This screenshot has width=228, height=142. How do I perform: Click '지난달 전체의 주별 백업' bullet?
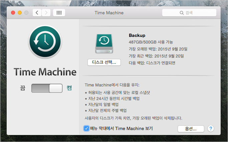pos(107,110)
